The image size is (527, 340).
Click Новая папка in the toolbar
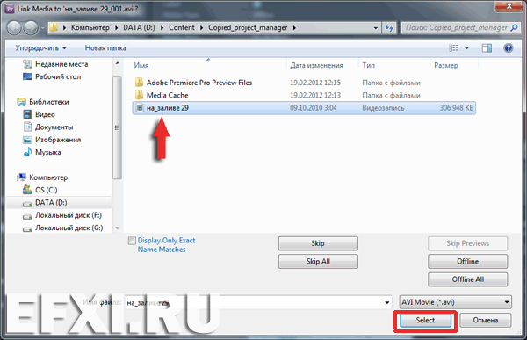105,48
